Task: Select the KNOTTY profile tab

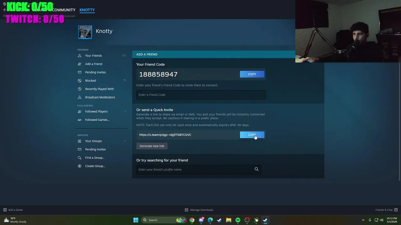Action: click(x=87, y=10)
